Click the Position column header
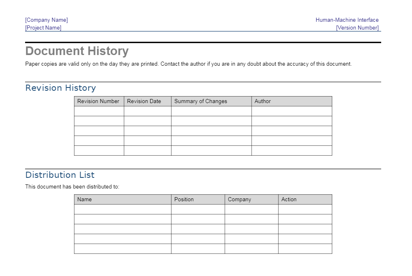 click(184, 199)
